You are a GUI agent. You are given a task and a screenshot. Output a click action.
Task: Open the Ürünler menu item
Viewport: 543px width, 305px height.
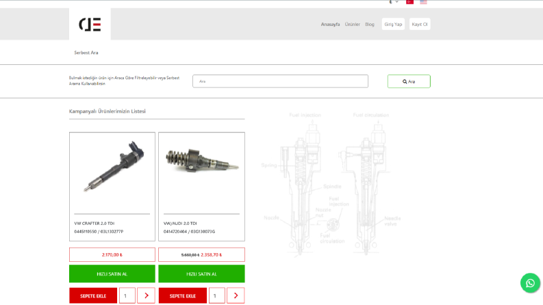coord(352,24)
